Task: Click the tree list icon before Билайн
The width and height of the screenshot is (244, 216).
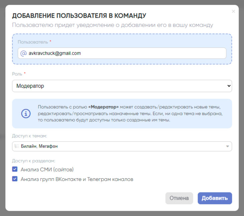Action: tap(17, 146)
